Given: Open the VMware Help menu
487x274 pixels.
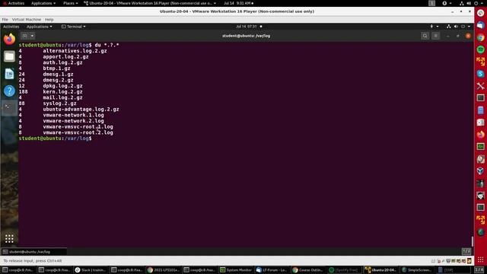Looking at the screenshot, I should coord(49,19).
